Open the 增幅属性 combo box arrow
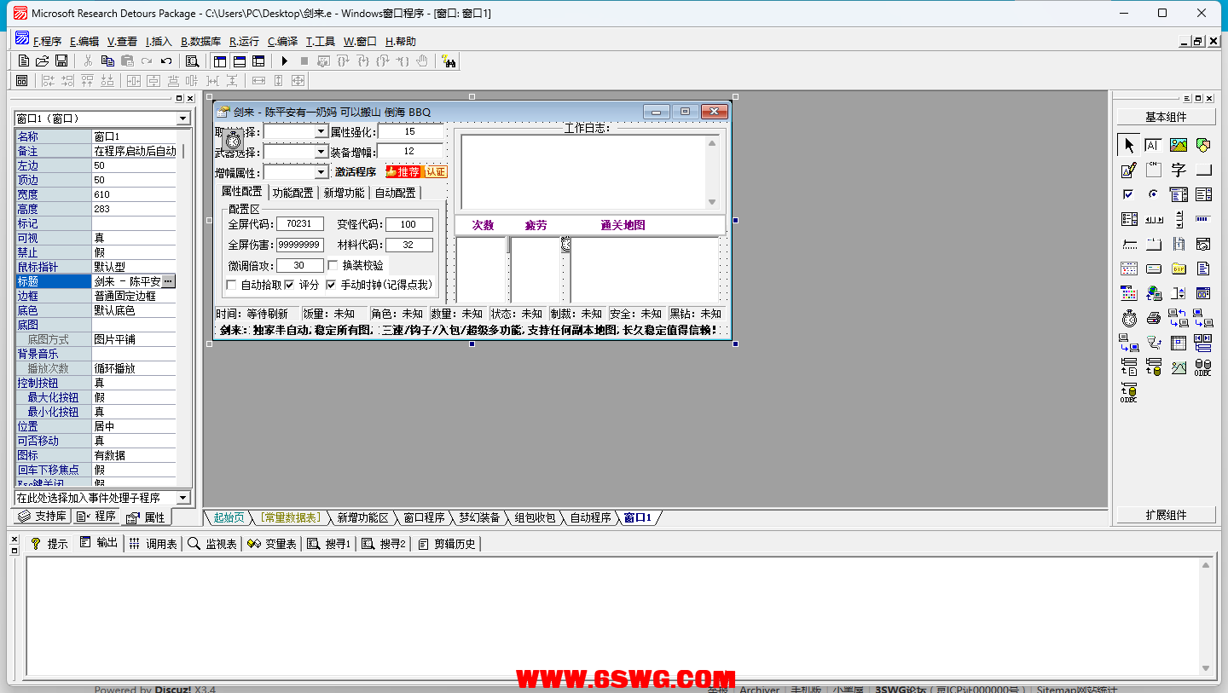Image resolution: width=1228 pixels, height=693 pixels. 321,172
